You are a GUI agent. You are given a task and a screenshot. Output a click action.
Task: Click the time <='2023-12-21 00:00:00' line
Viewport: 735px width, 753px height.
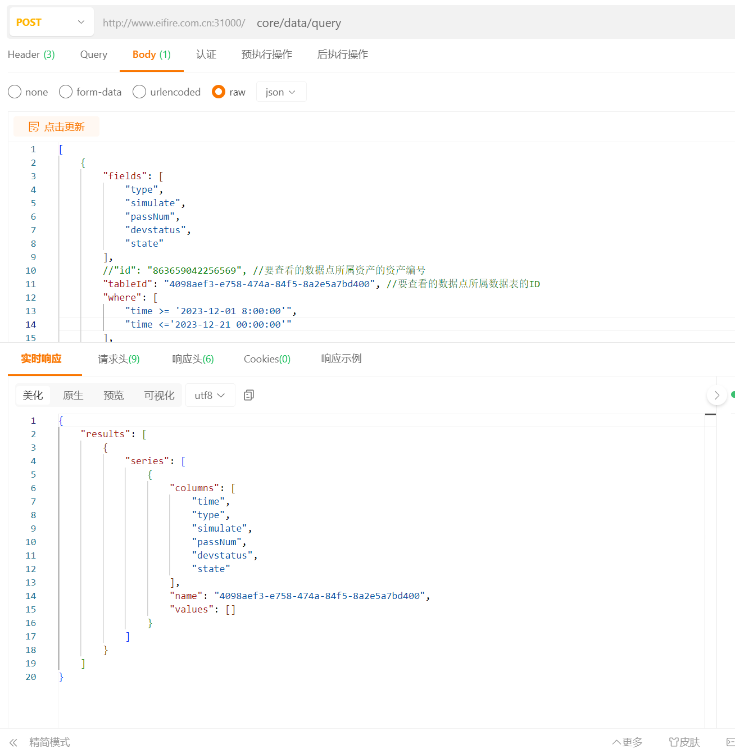[208, 325]
